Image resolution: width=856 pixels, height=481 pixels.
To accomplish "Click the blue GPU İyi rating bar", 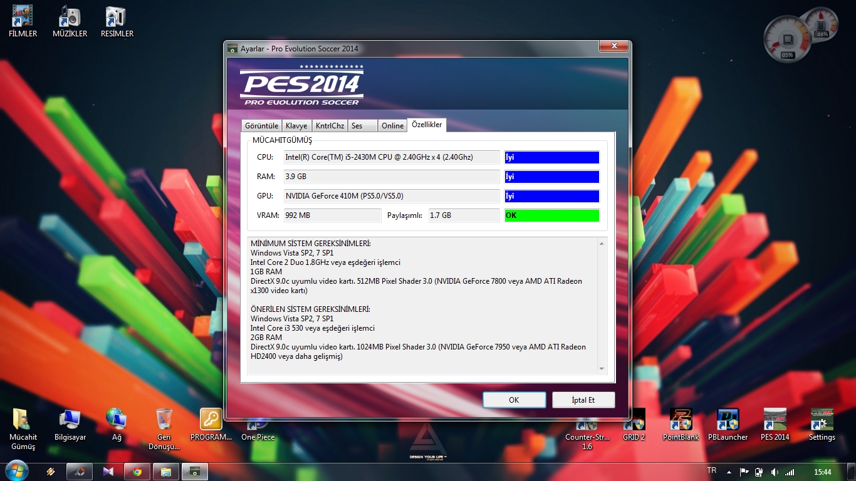I will (552, 196).
